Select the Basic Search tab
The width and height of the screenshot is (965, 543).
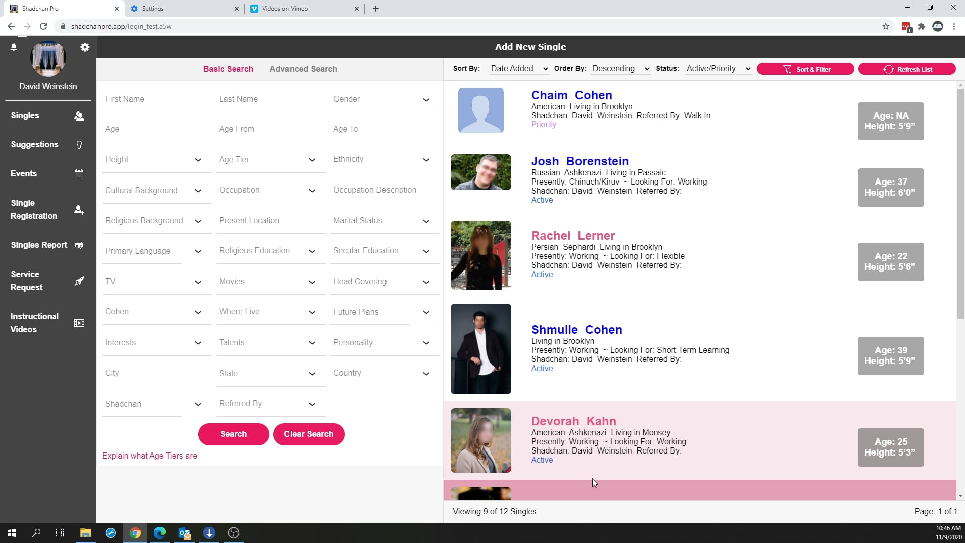tap(228, 69)
